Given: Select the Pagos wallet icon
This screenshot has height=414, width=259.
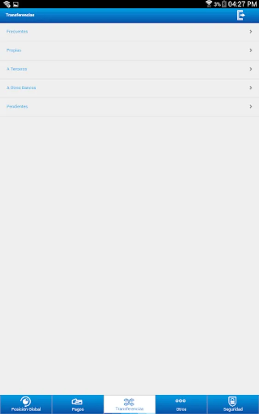Looking at the screenshot, I should point(77,402).
